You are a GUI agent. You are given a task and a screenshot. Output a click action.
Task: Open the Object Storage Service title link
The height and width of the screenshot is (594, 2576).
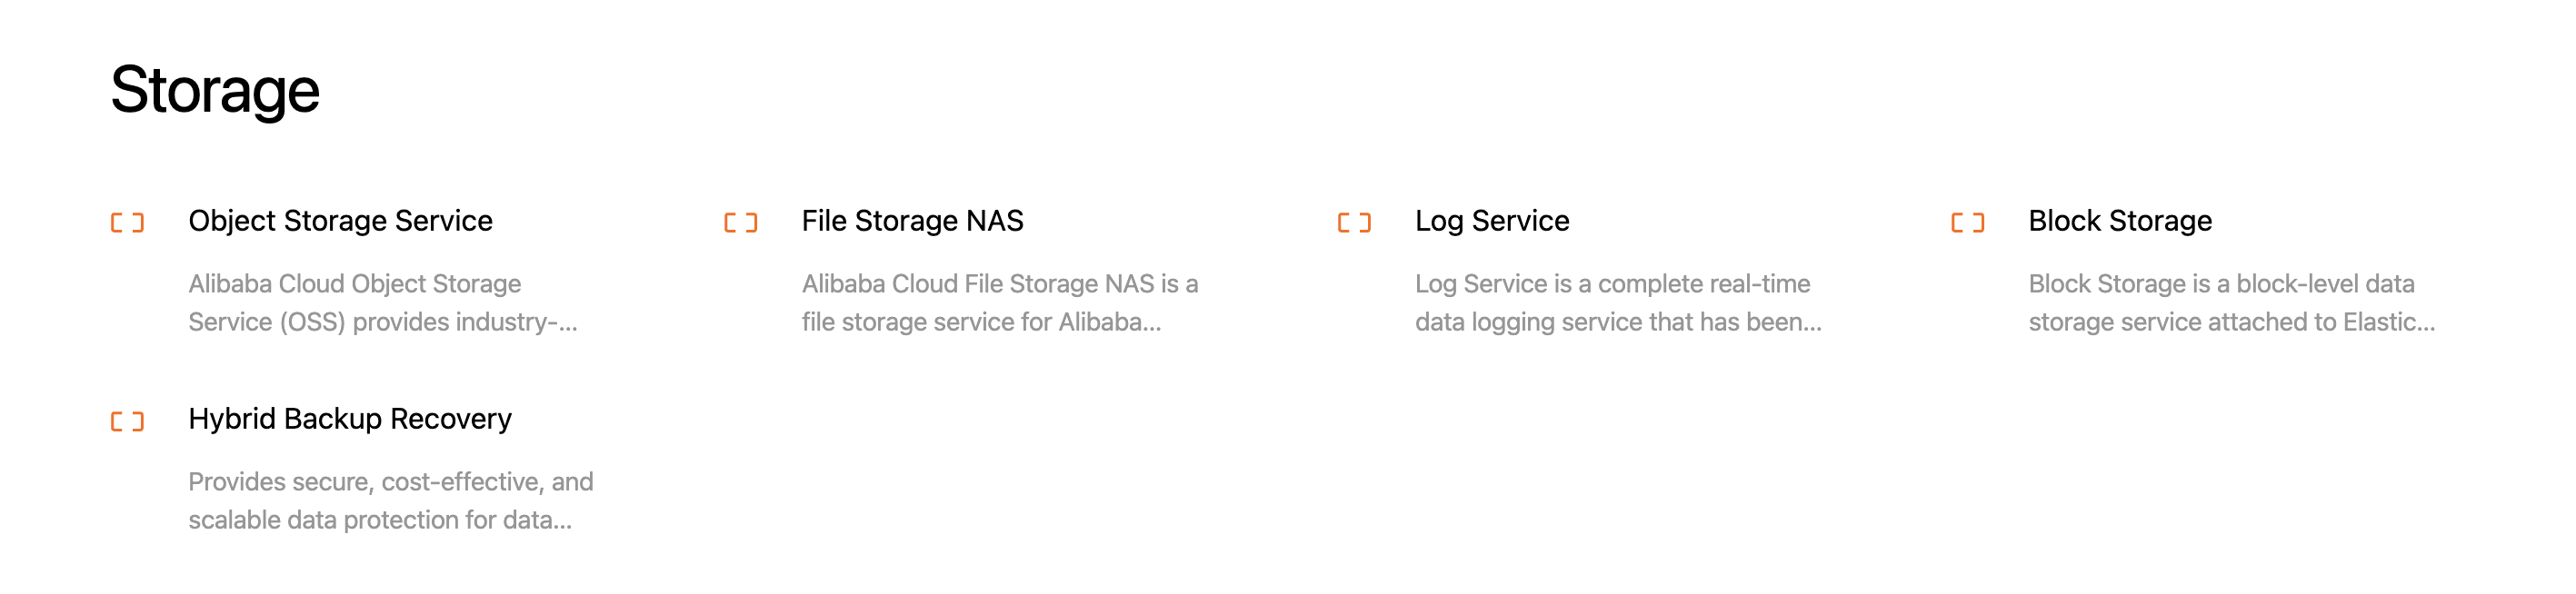[340, 221]
